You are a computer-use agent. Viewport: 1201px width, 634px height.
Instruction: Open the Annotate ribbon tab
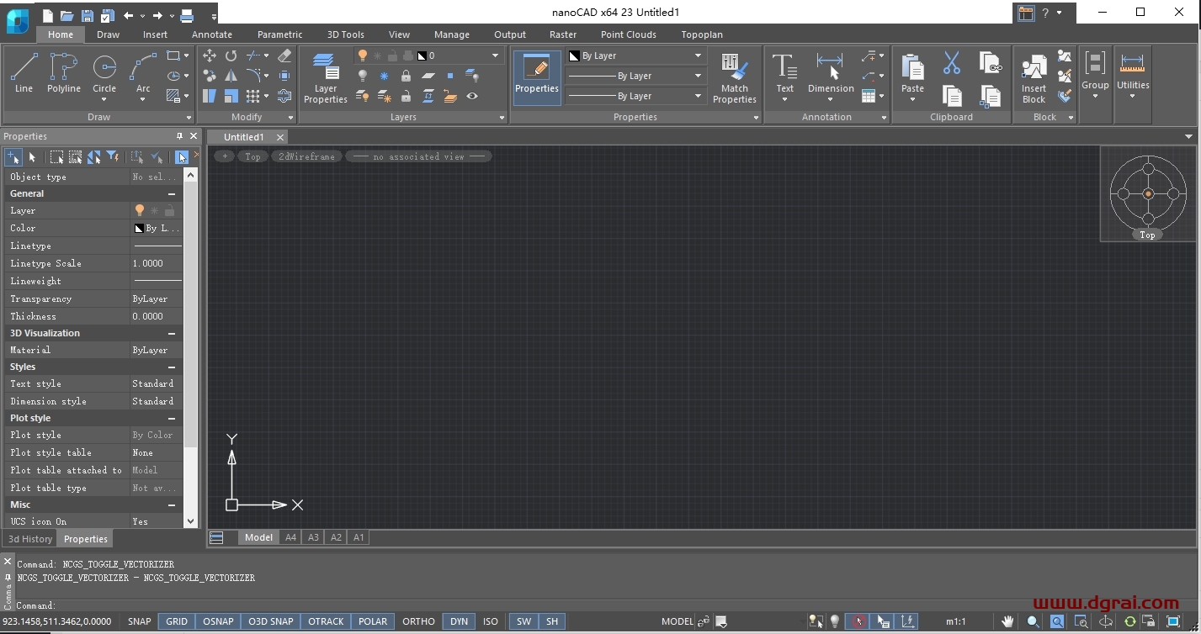(211, 34)
